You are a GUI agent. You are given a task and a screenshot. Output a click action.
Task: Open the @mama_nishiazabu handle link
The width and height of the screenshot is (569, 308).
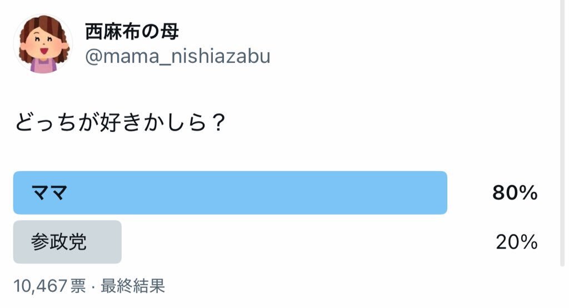pos(178,57)
